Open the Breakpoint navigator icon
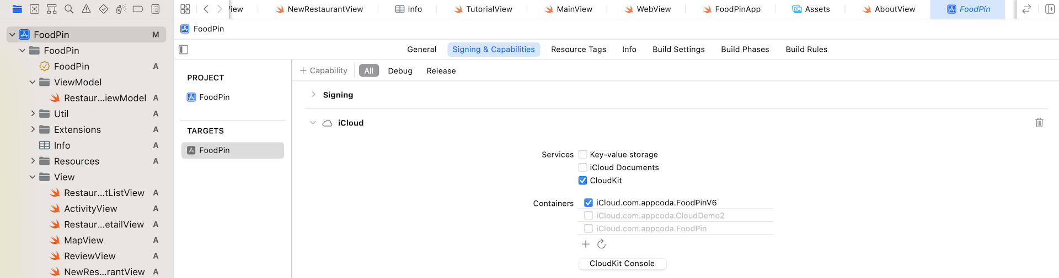 pyautogui.click(x=138, y=9)
